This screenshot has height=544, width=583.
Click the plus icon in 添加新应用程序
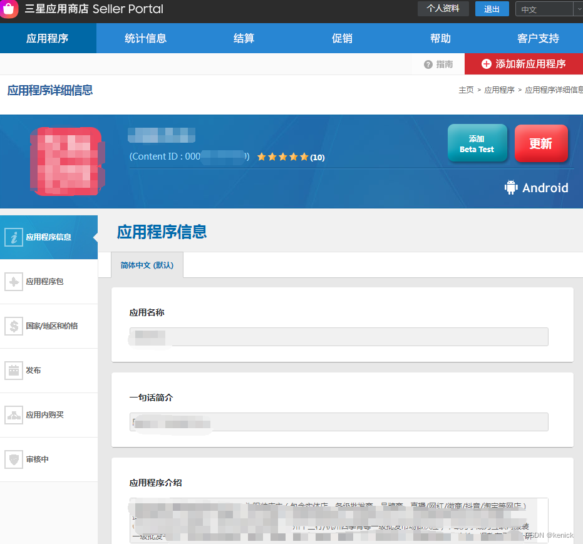pos(487,64)
